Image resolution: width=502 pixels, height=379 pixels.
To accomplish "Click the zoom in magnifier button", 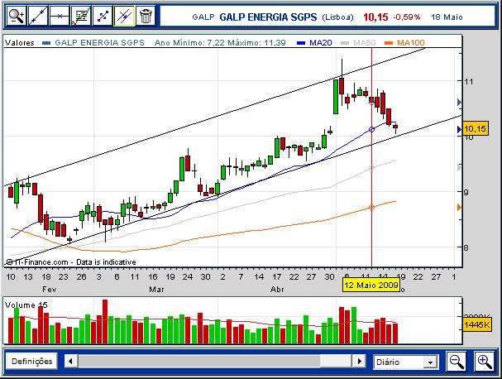I will click(x=484, y=362).
